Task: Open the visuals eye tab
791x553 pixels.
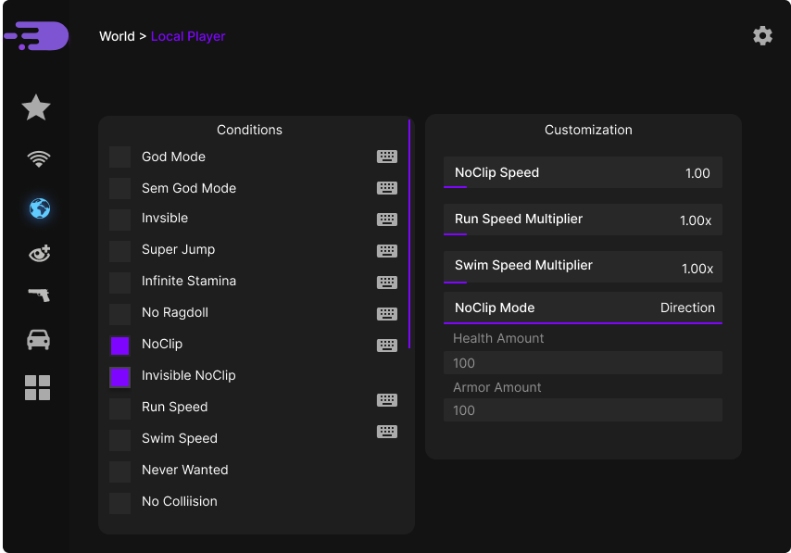Action: (x=39, y=253)
